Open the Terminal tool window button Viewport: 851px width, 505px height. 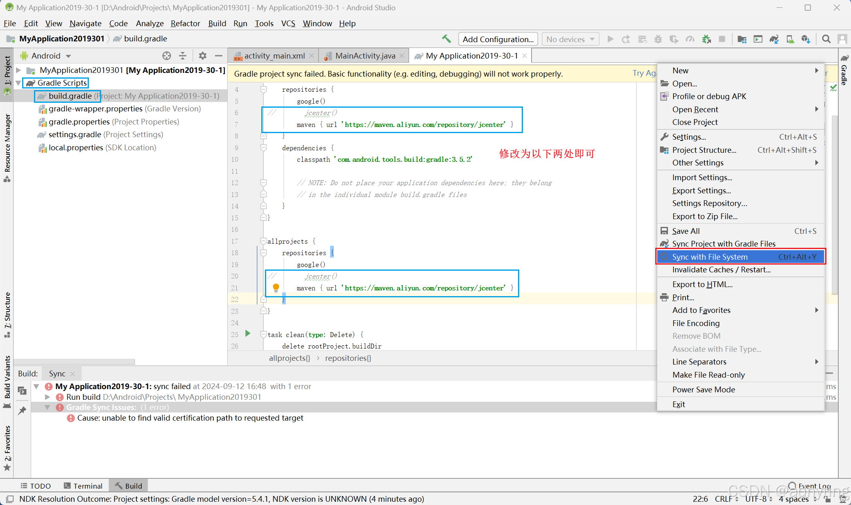83,486
